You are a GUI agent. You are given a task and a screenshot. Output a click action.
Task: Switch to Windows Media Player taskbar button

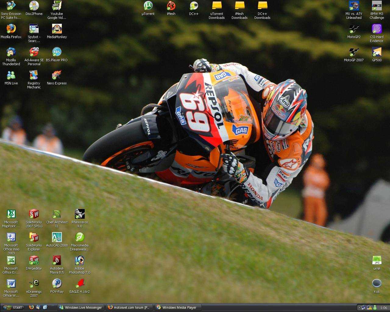pos(178,307)
